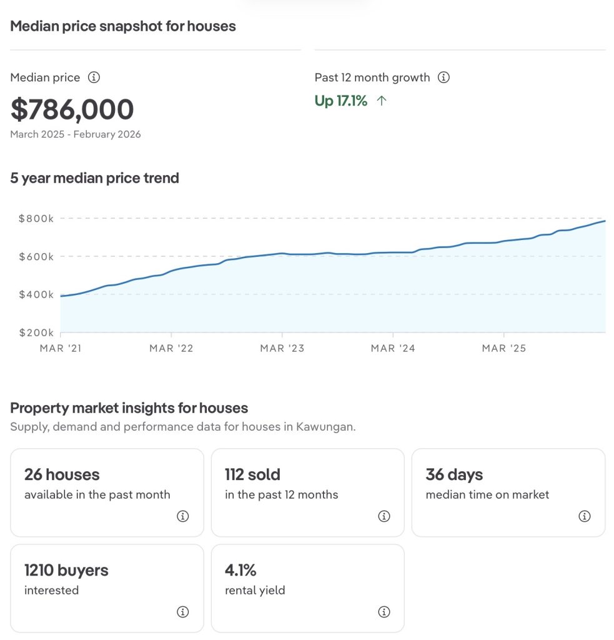614x640 pixels.
Task: Select the MAR '25 axis marker
Action: click(503, 348)
